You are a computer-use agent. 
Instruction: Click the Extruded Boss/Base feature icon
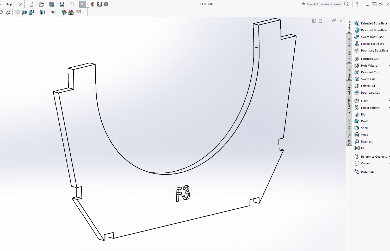pyautogui.click(x=357, y=23)
